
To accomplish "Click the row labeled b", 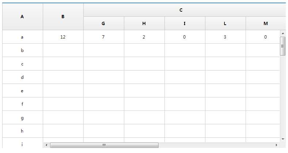I will tap(22, 51).
